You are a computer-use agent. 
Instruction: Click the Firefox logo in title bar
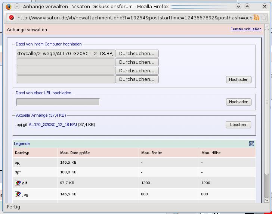9,7
